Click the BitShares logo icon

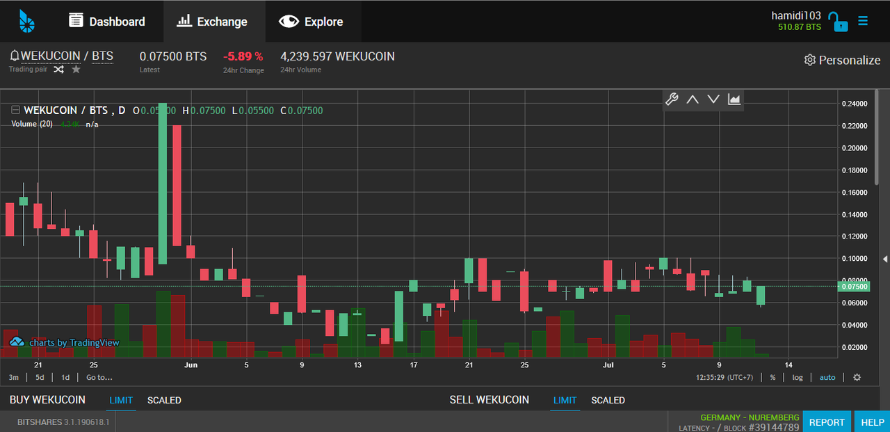coord(27,22)
